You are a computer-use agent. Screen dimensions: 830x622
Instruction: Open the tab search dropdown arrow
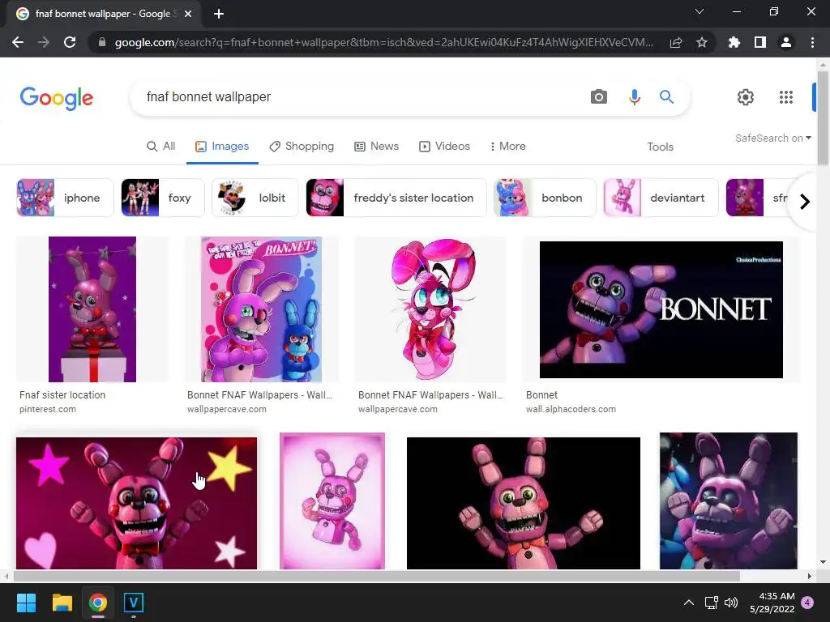[700, 11]
